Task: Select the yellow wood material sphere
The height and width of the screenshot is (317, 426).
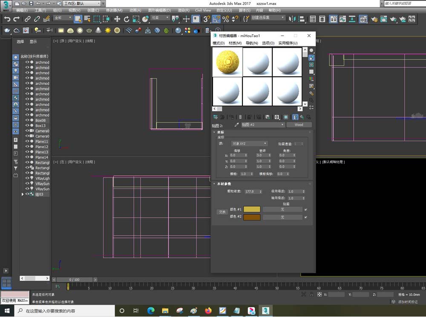Action: click(x=227, y=62)
